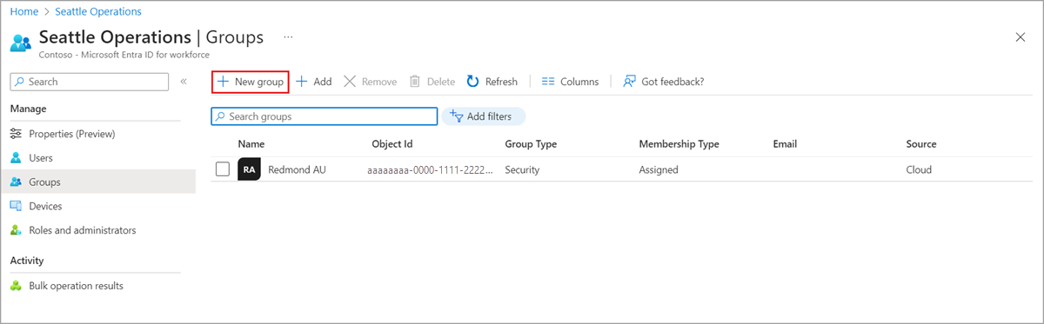1044x324 pixels.
Task: Click the Got feedback icon
Action: 630,82
